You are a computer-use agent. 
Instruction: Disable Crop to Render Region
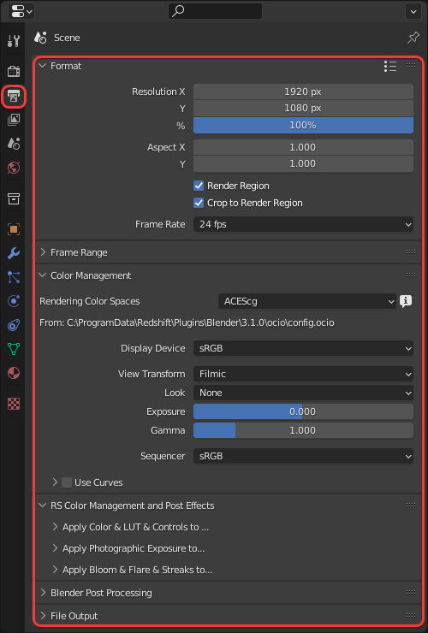(x=199, y=203)
